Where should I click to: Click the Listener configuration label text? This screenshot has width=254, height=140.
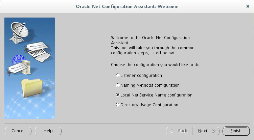141,76
